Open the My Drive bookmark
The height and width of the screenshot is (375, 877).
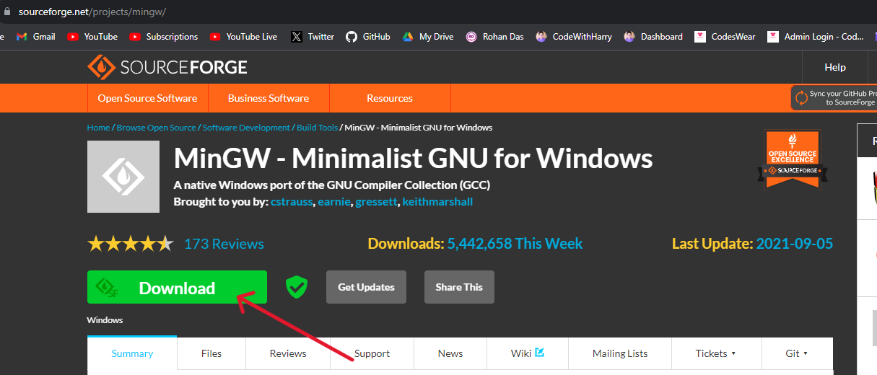point(428,37)
